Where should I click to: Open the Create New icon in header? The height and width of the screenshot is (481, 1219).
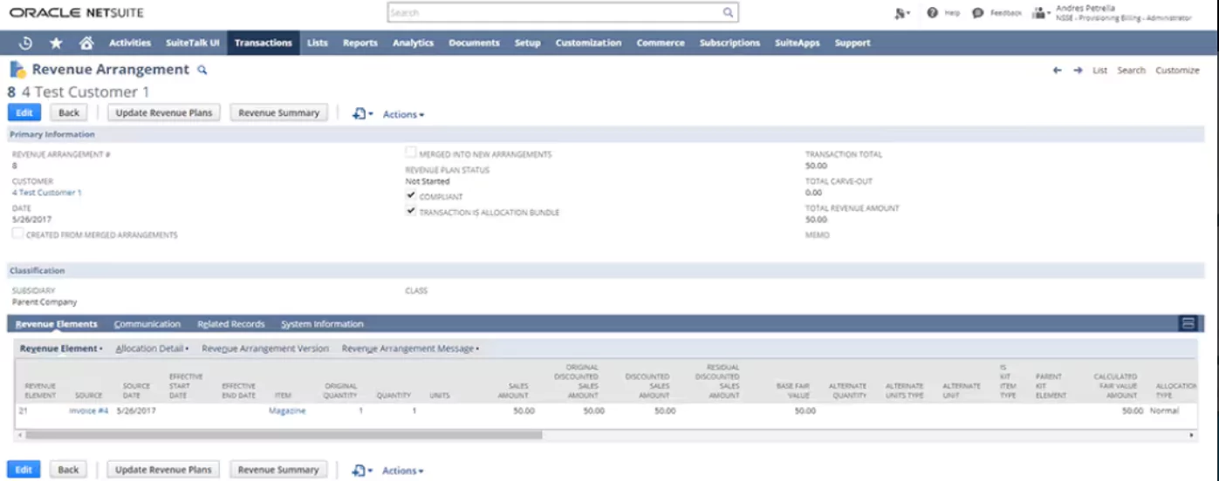pyautogui.click(x=901, y=13)
